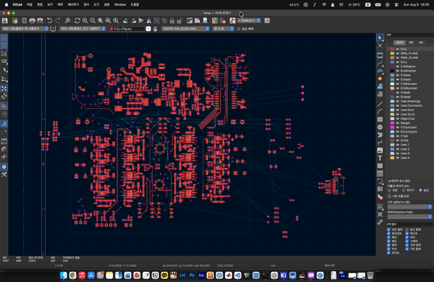
Task: Choose the add via tool
Action: tap(380, 79)
